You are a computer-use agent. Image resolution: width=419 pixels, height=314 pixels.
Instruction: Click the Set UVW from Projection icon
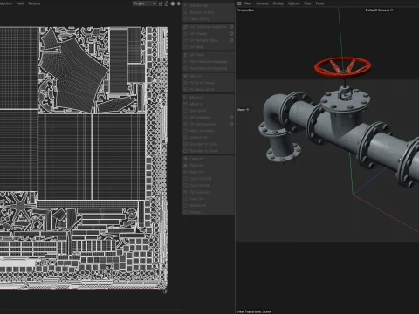[x=186, y=27]
